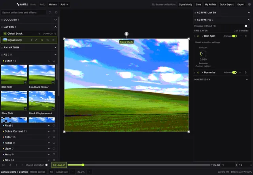Open RGB Split more options dash
Viewport: 253px width, 175px height.
point(240,36)
